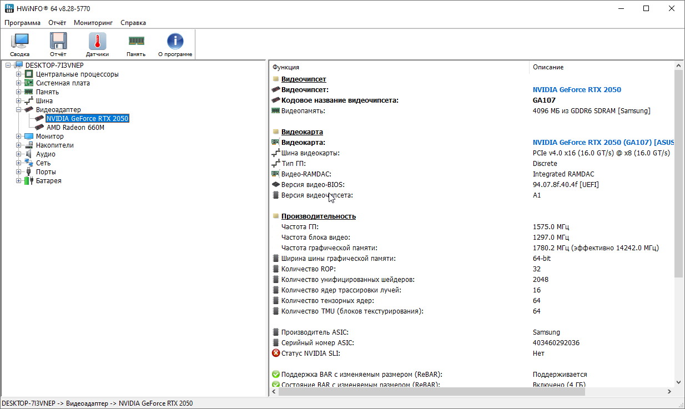Click the Сеть network icon in tree
685x409 pixels.
click(29, 163)
